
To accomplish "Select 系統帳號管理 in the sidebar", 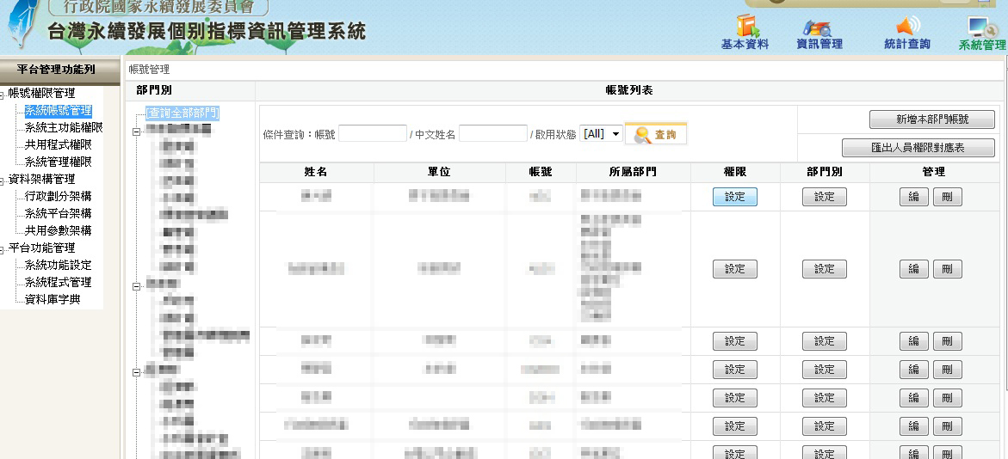I will pyautogui.click(x=58, y=110).
